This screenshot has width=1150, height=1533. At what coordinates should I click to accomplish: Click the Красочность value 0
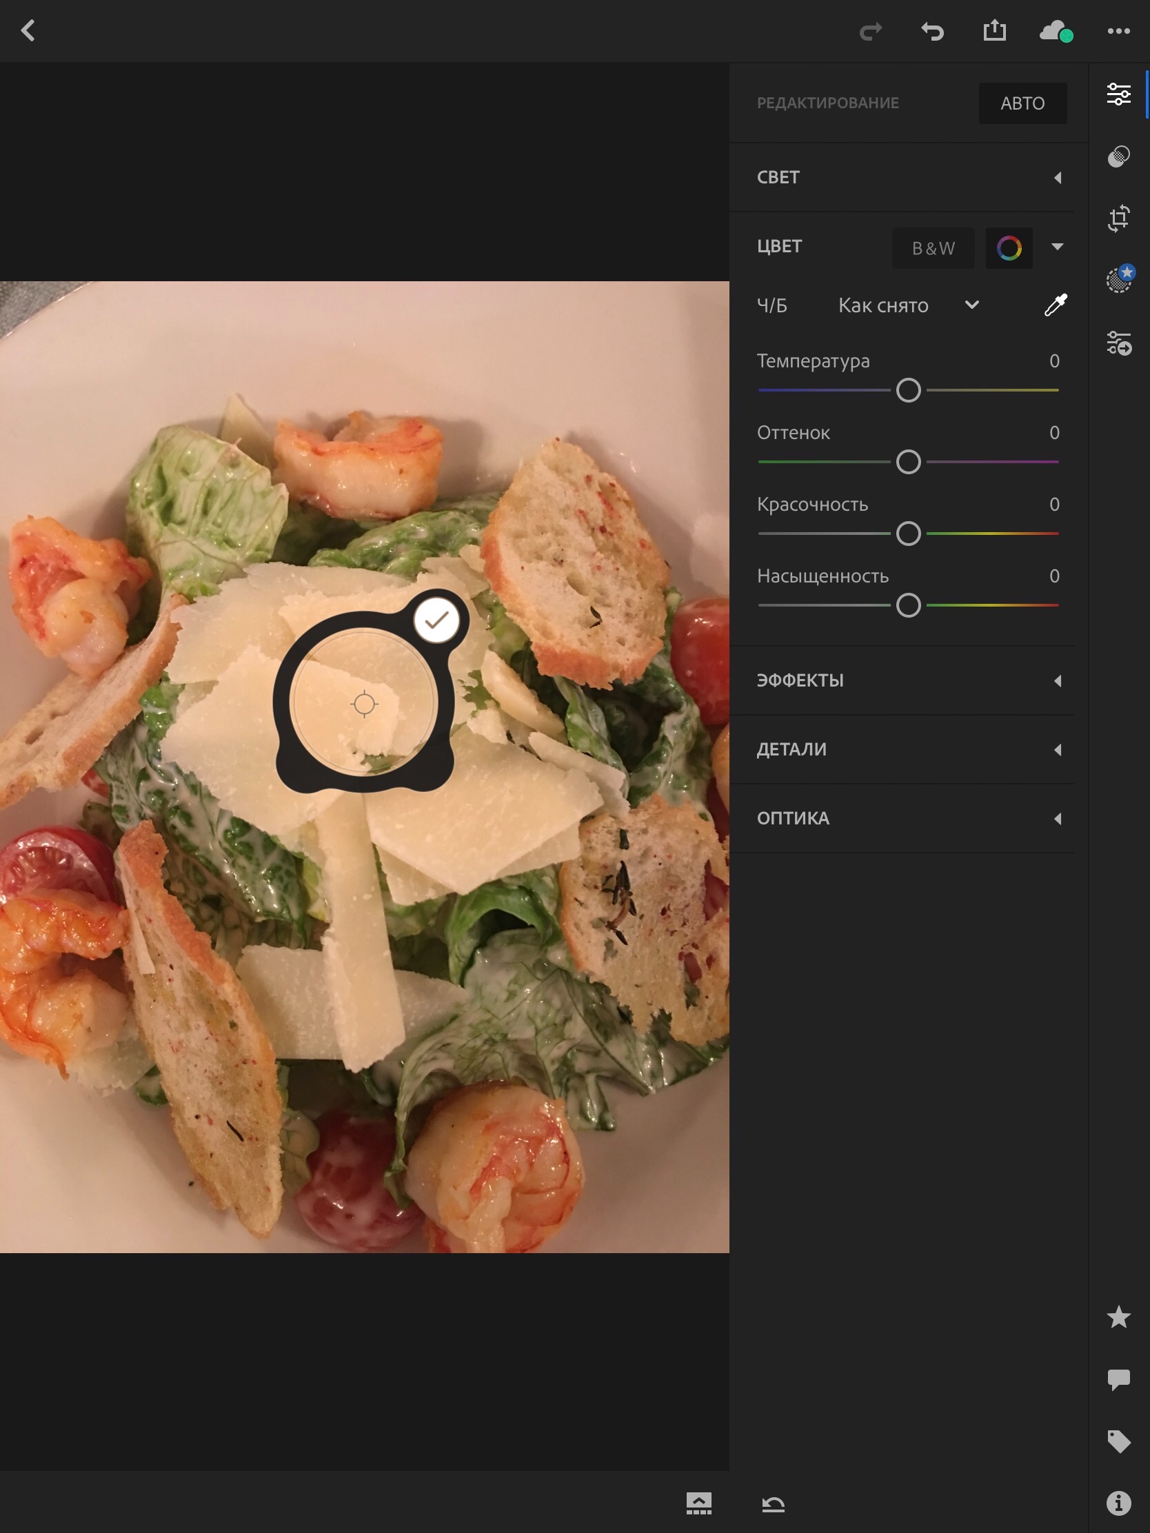(x=1053, y=505)
